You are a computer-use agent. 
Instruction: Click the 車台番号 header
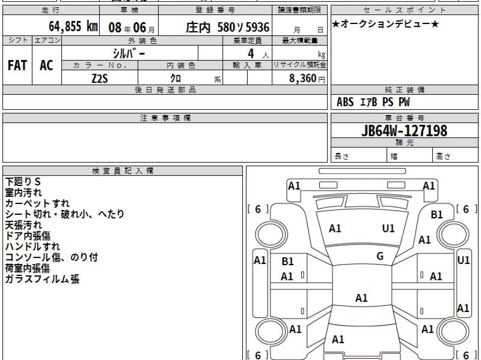tap(404, 118)
